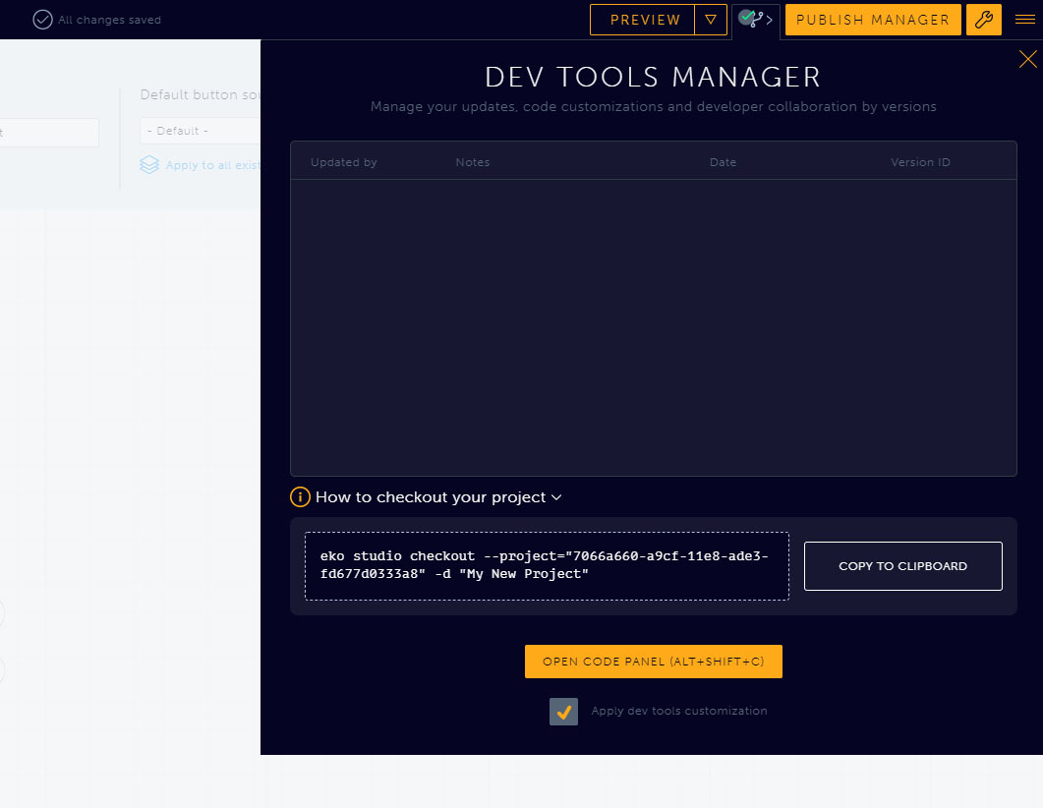Viewport: 1043px width, 808px height.
Task: Collapse How to checkout your project section
Action: (x=438, y=496)
